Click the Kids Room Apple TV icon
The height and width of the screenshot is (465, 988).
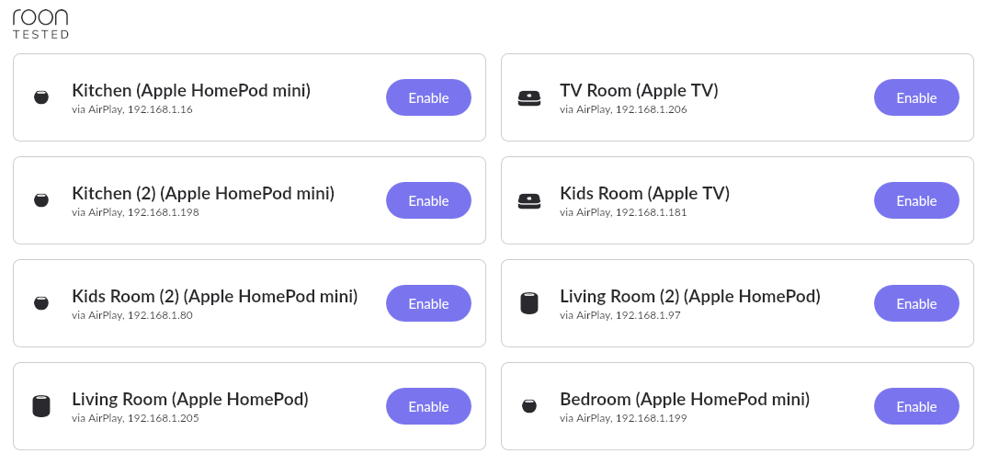(x=529, y=200)
